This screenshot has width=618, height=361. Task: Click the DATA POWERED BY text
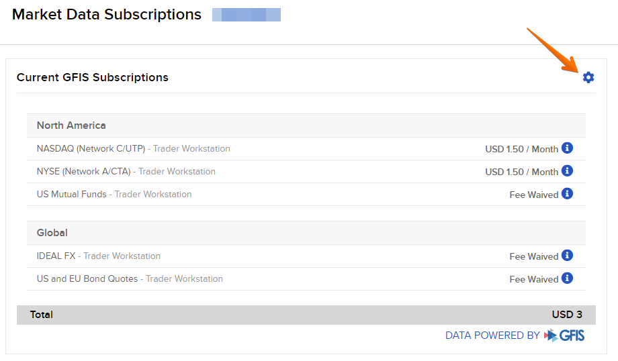(x=492, y=336)
